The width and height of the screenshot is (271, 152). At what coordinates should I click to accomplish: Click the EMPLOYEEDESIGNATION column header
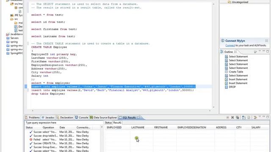192,128
